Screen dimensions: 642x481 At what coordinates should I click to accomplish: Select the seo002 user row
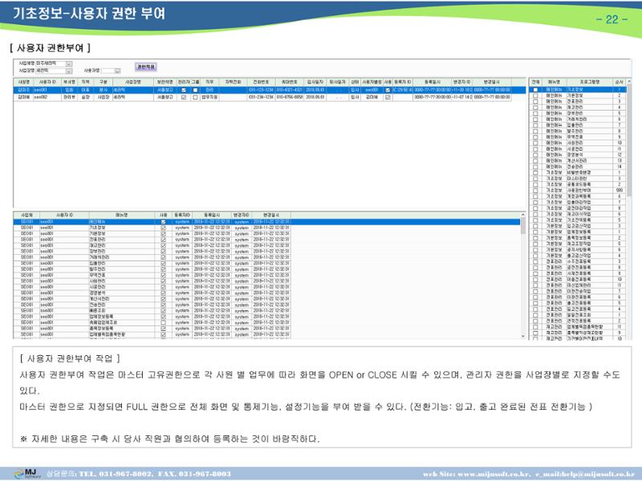click(x=262, y=97)
